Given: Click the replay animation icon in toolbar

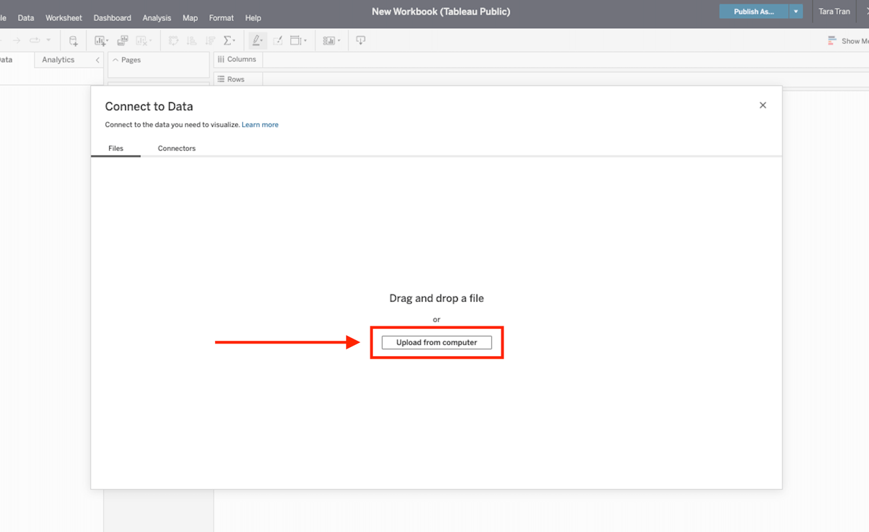Looking at the screenshot, I should [x=35, y=41].
